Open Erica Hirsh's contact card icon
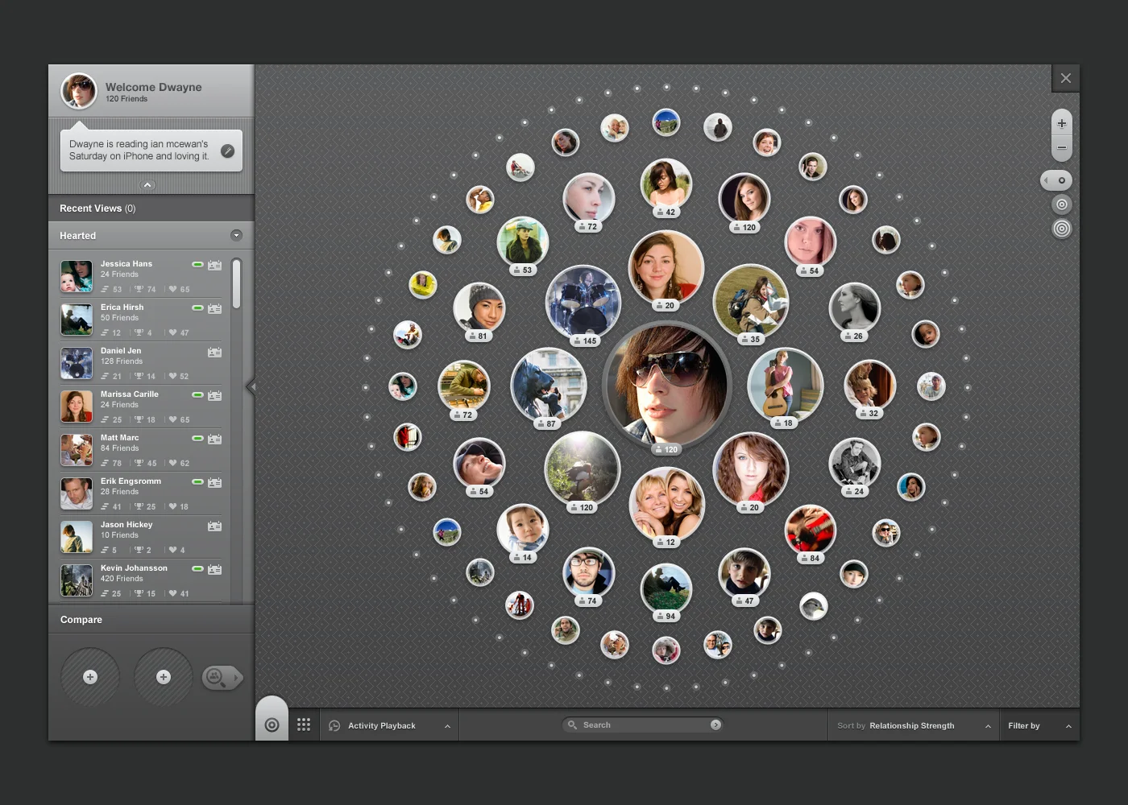The width and height of the screenshot is (1128, 805). [215, 308]
